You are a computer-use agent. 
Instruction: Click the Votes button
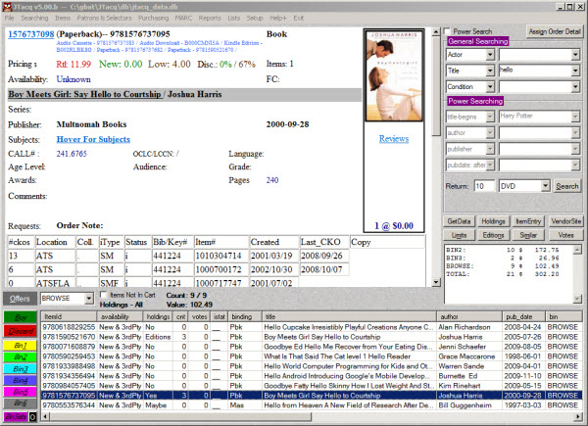565,235
